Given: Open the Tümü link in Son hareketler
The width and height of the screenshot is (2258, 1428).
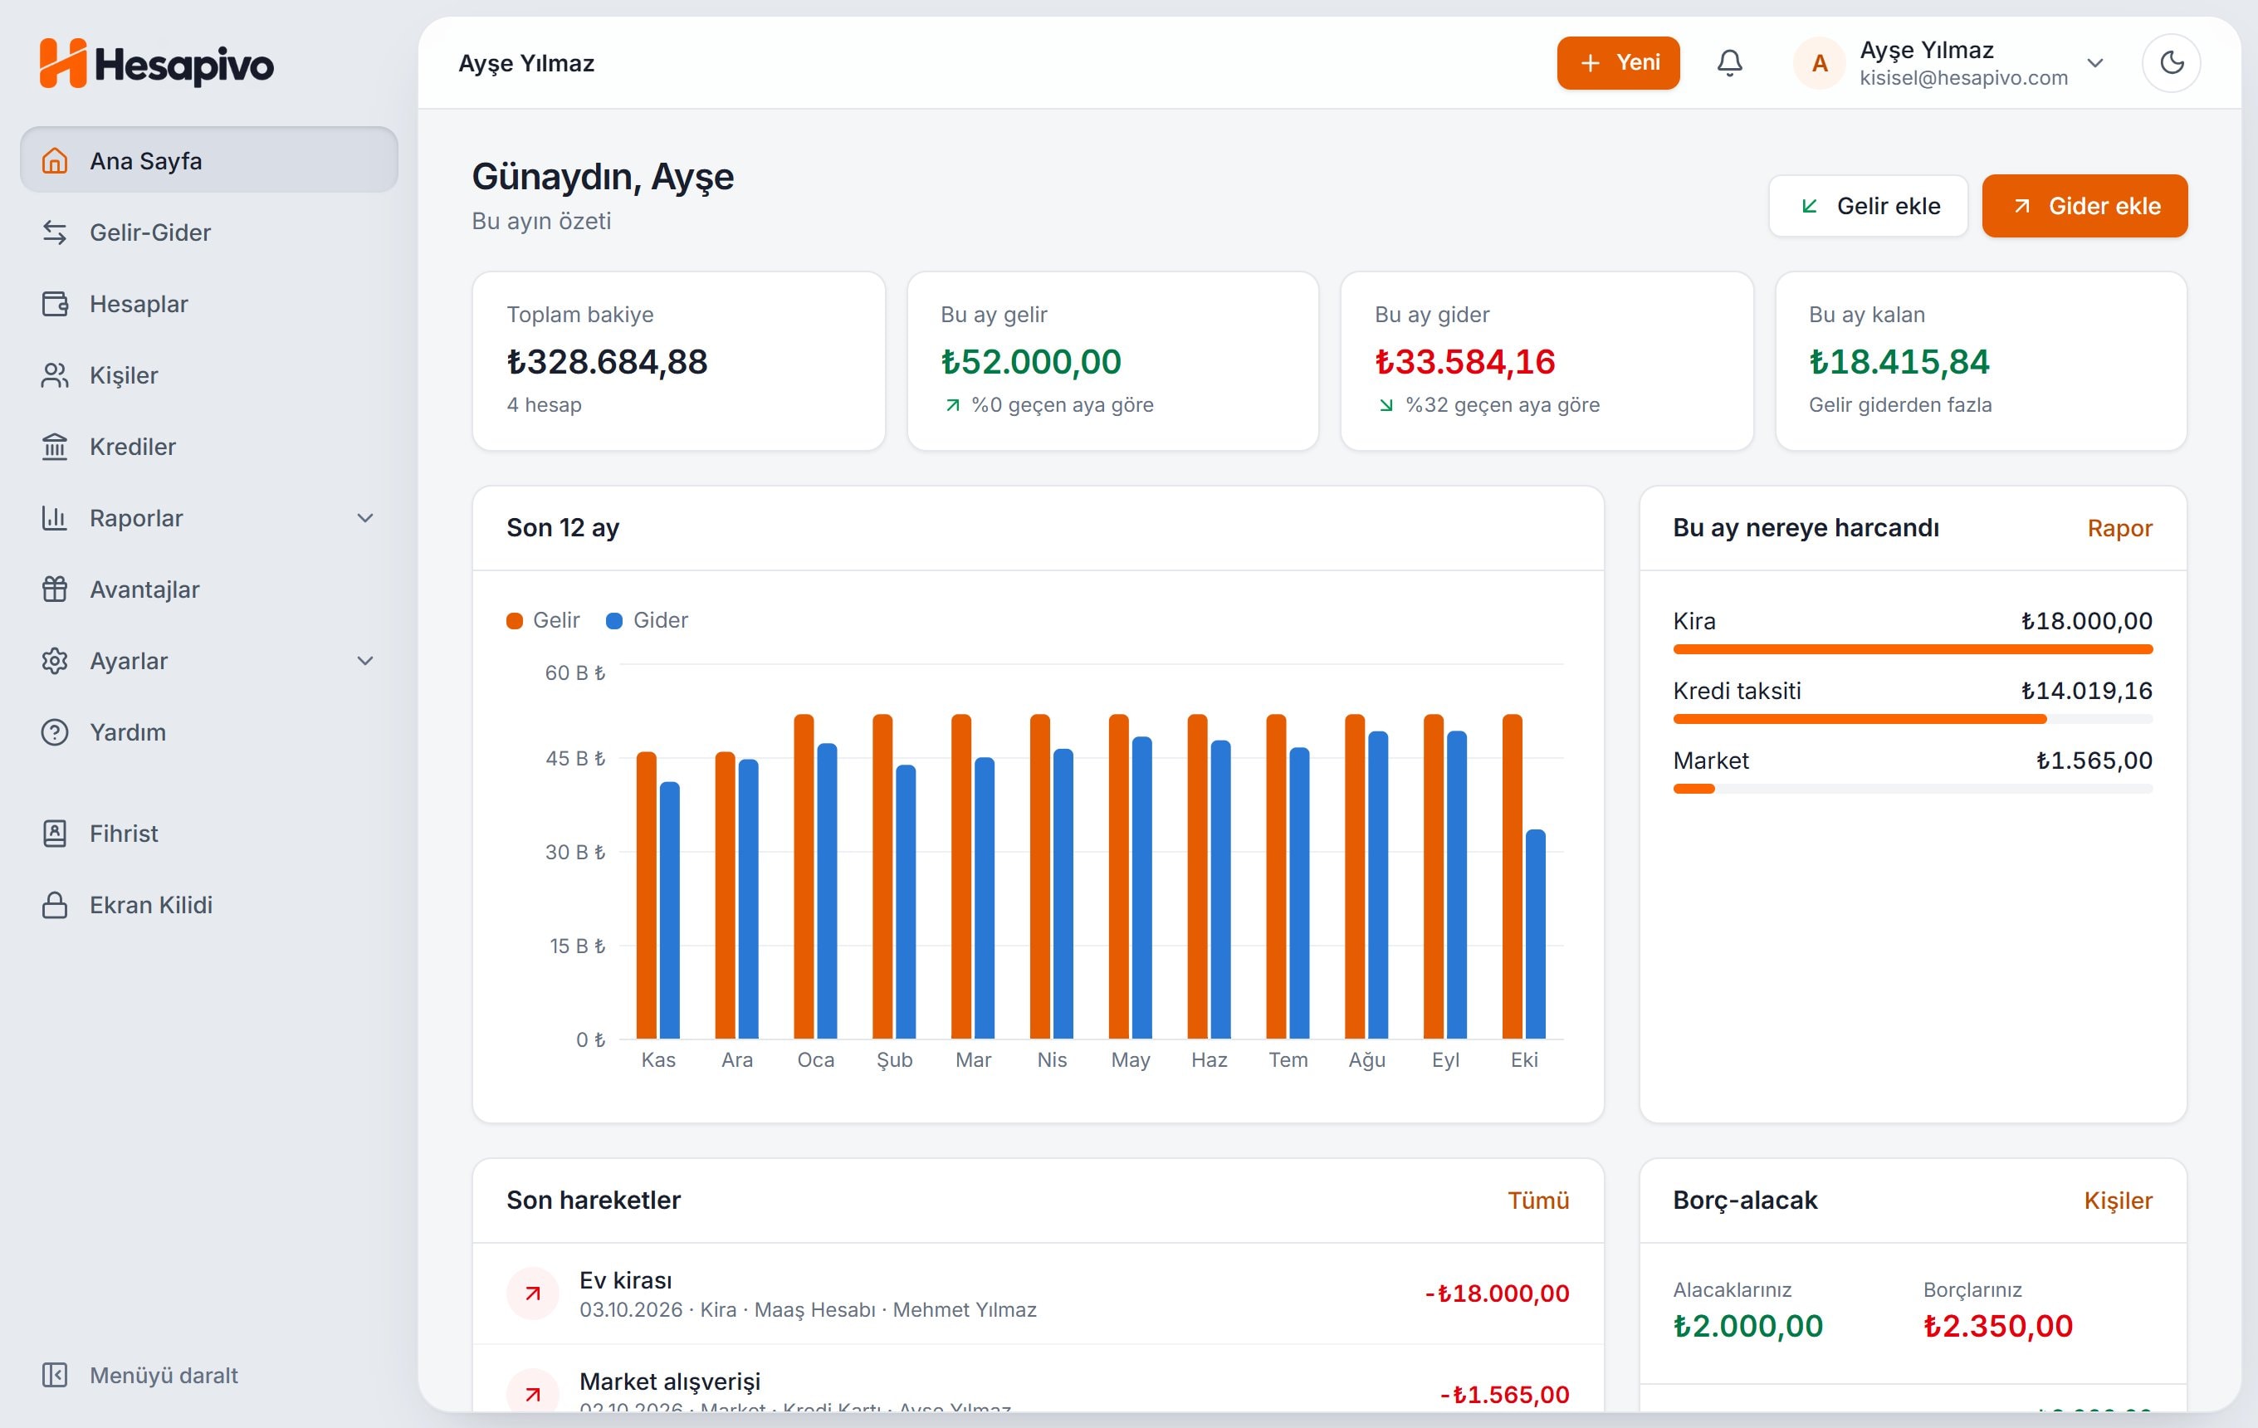Looking at the screenshot, I should (x=1537, y=1201).
